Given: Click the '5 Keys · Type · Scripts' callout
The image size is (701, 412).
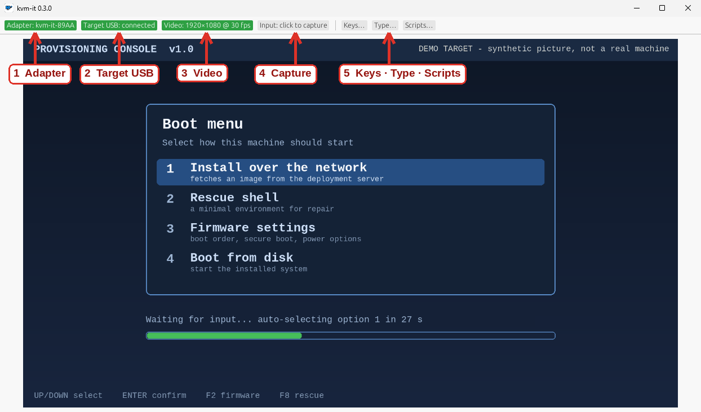Looking at the screenshot, I should (x=402, y=74).
